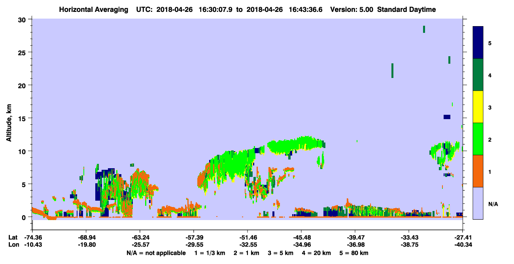Click latitude value '-63.24'

(x=140, y=237)
